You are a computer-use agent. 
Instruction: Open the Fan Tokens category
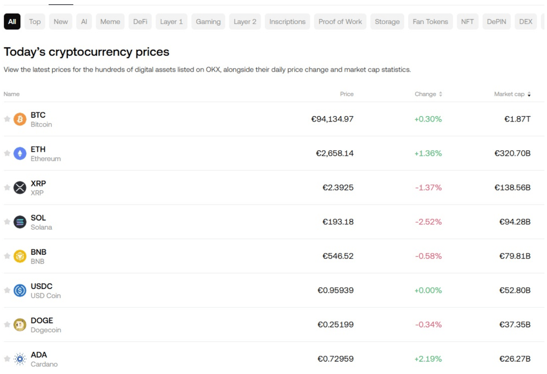(x=430, y=21)
